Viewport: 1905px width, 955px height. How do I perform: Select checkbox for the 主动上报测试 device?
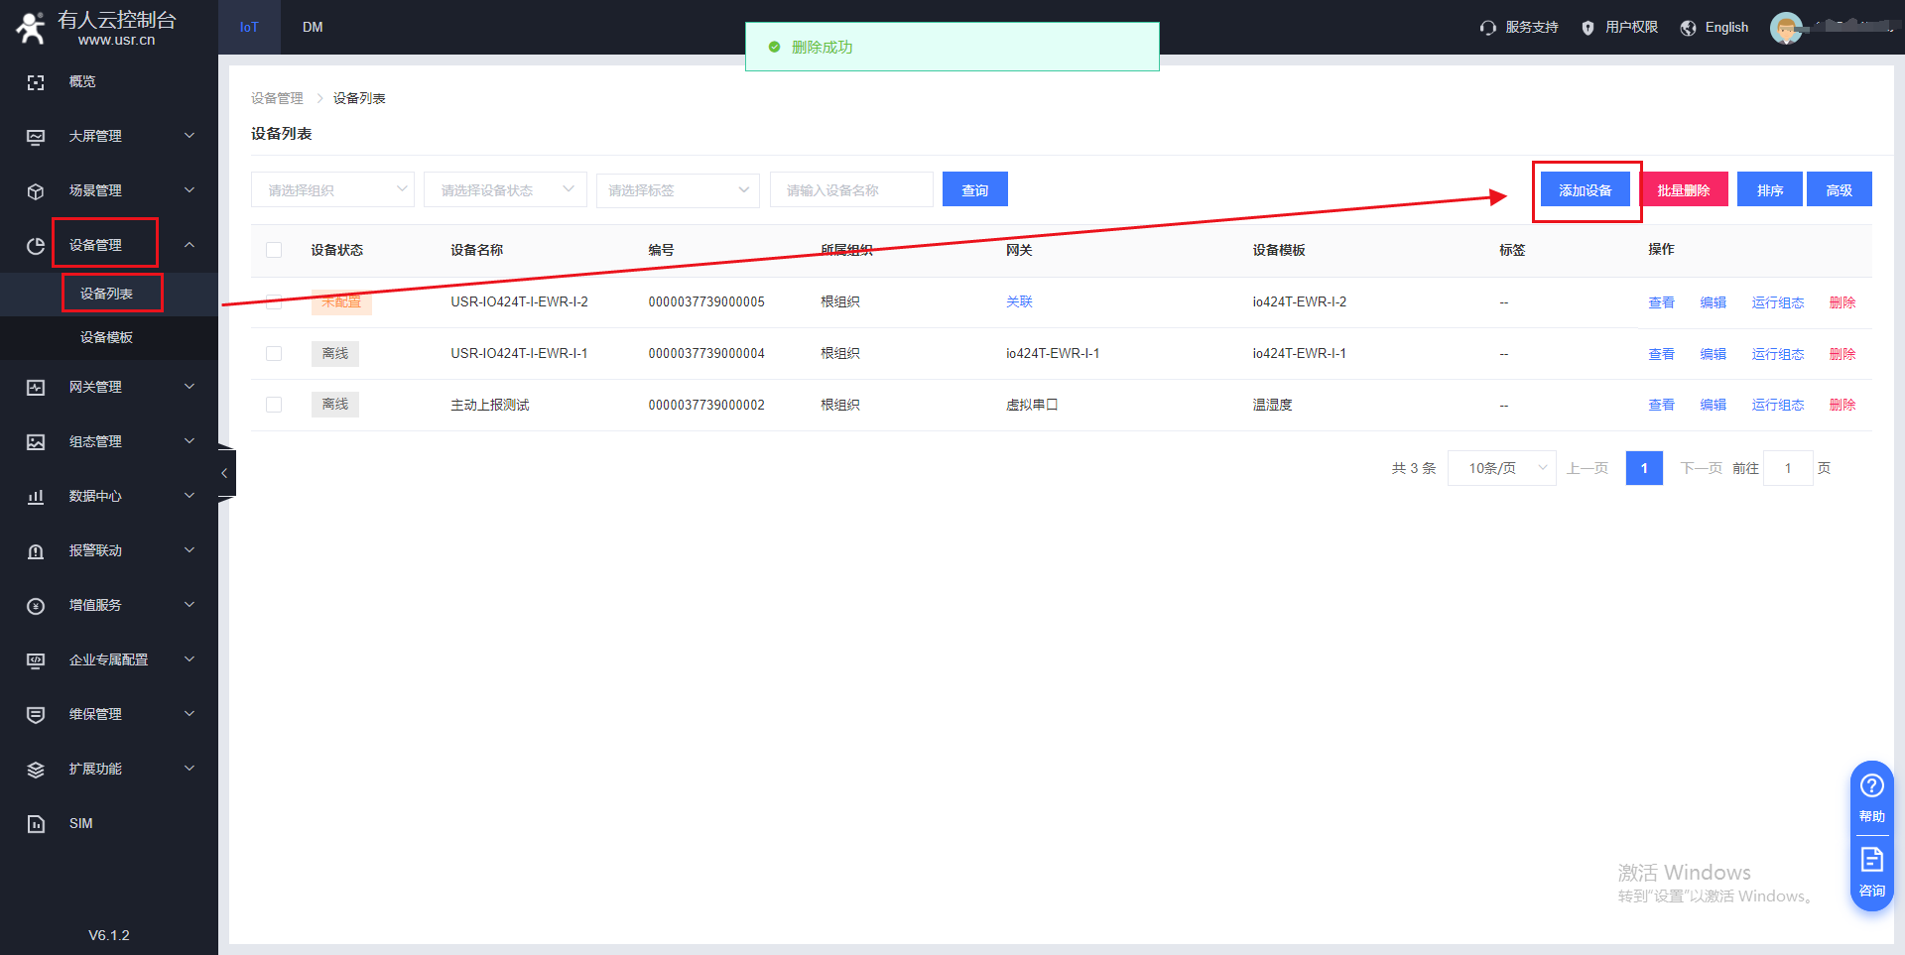[x=274, y=405]
